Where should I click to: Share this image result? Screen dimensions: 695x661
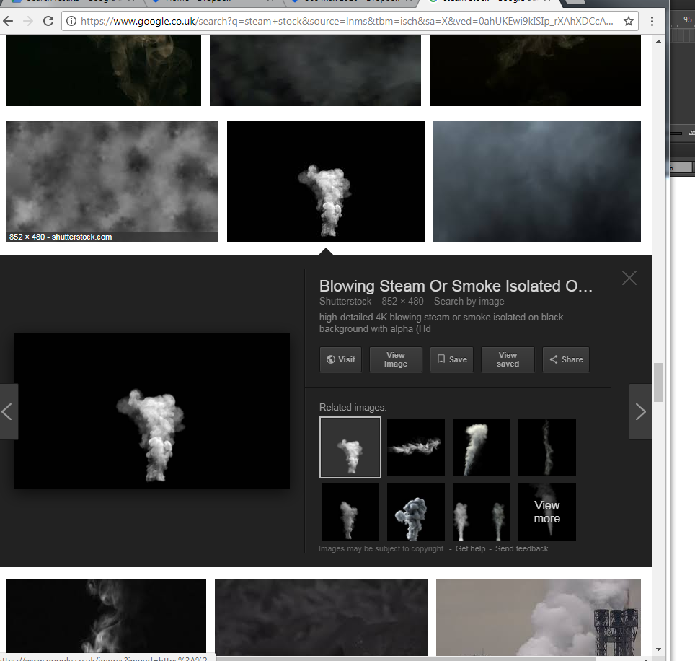565,359
